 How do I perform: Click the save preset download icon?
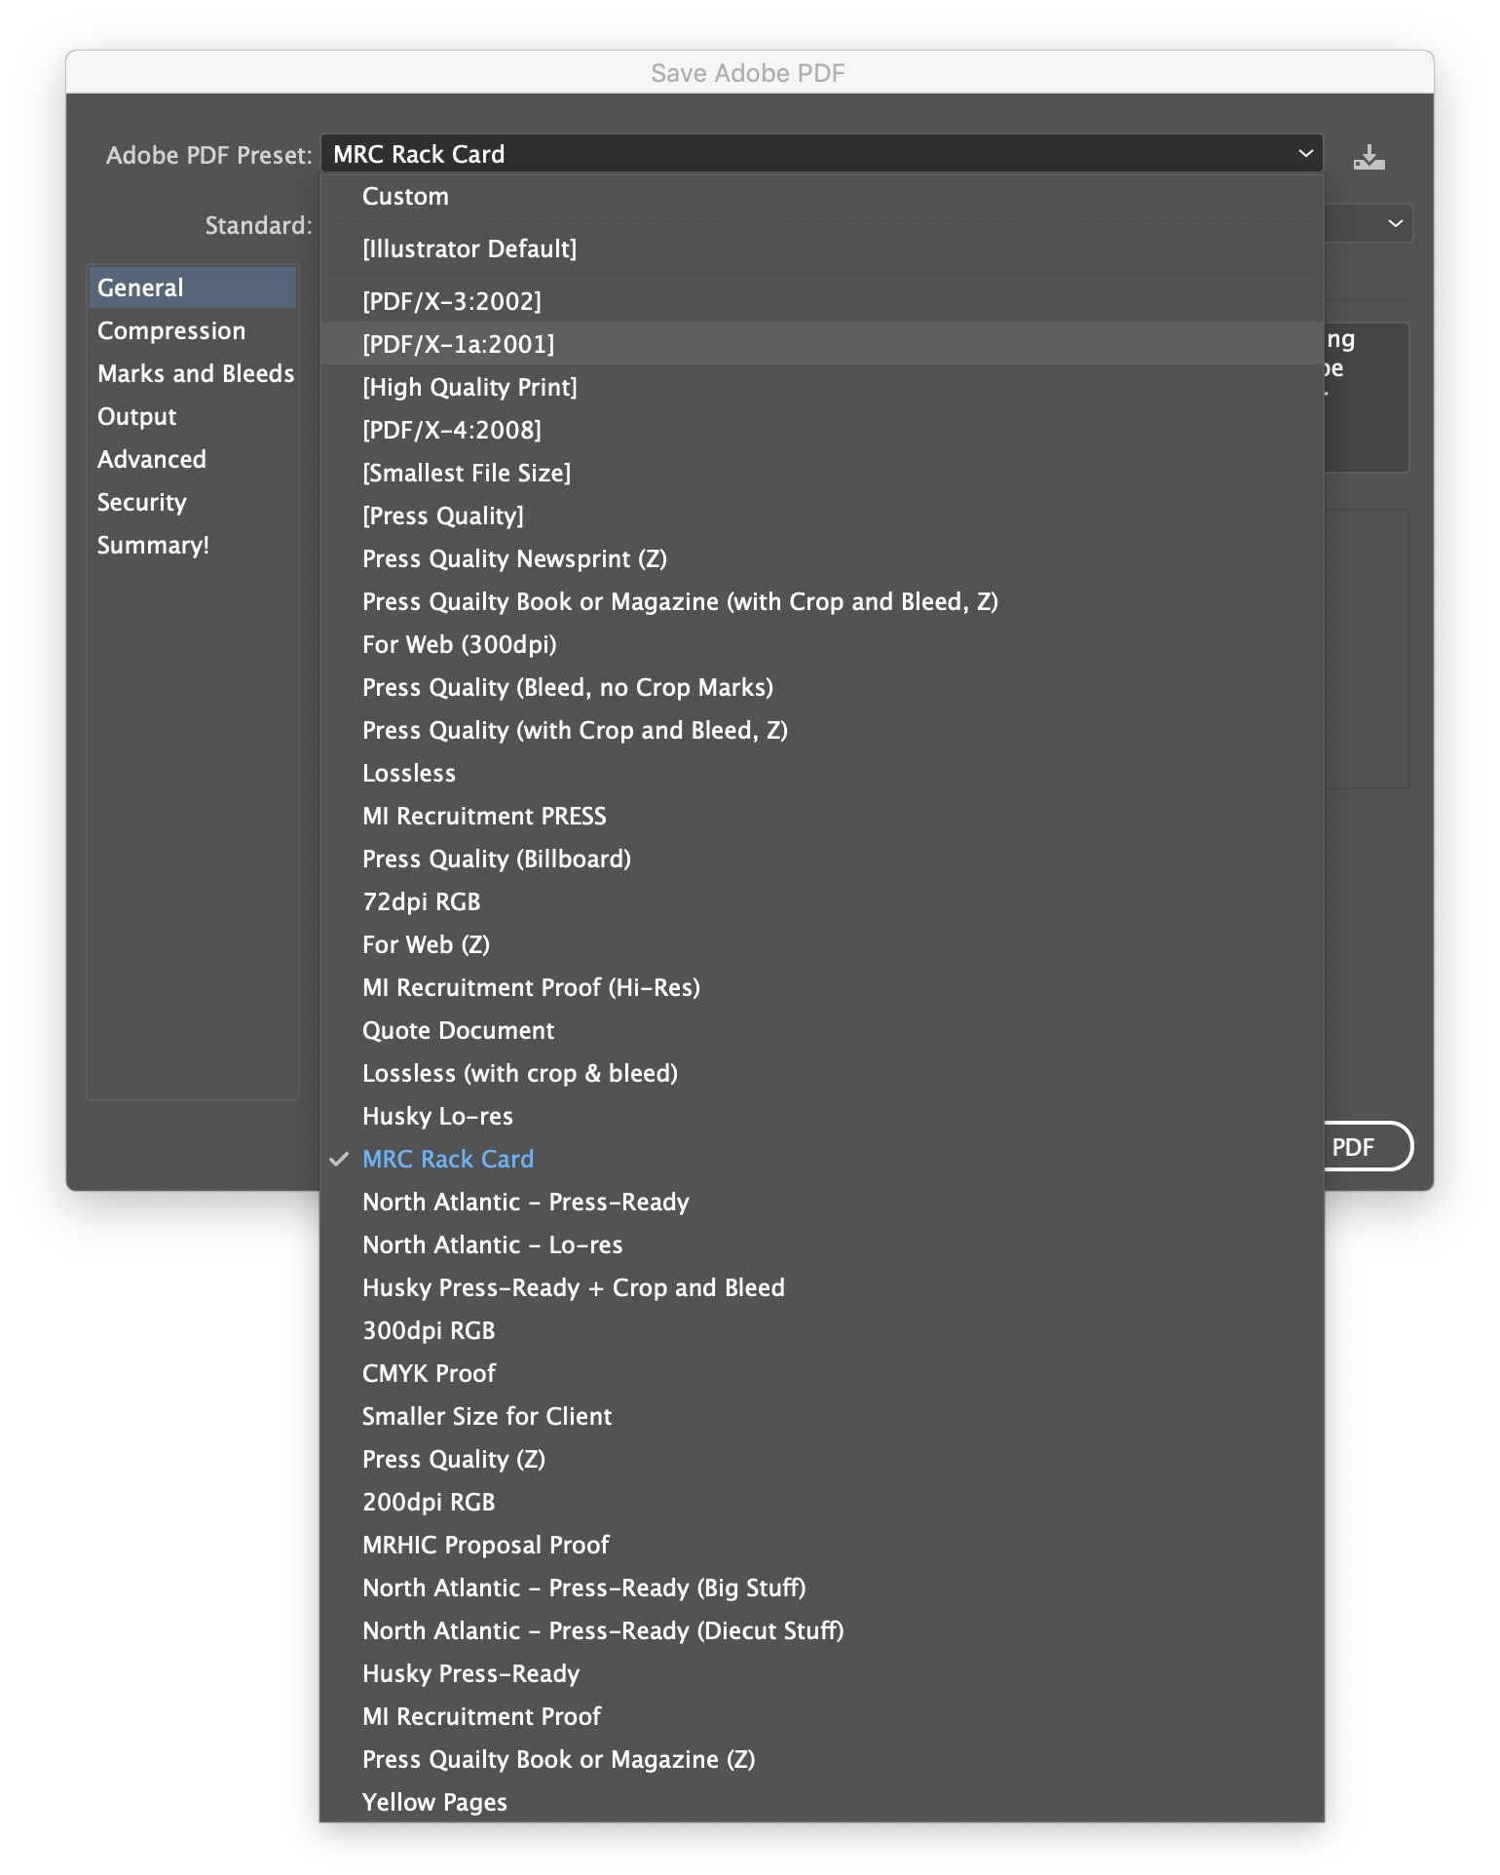[1369, 156]
